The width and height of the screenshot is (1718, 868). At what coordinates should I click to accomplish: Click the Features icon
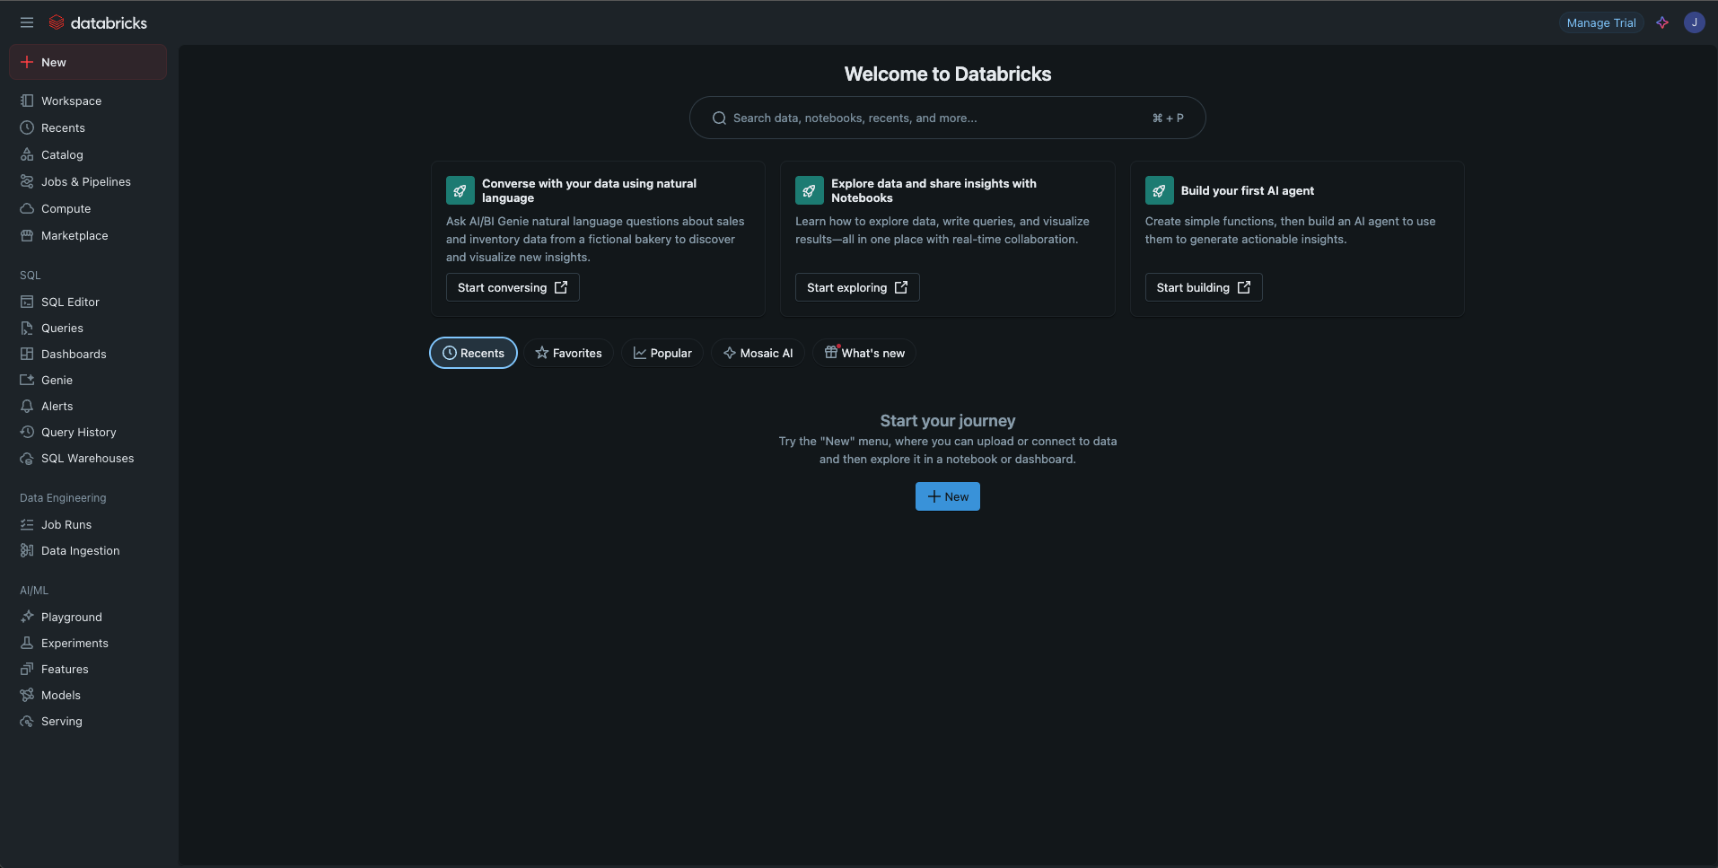27,669
